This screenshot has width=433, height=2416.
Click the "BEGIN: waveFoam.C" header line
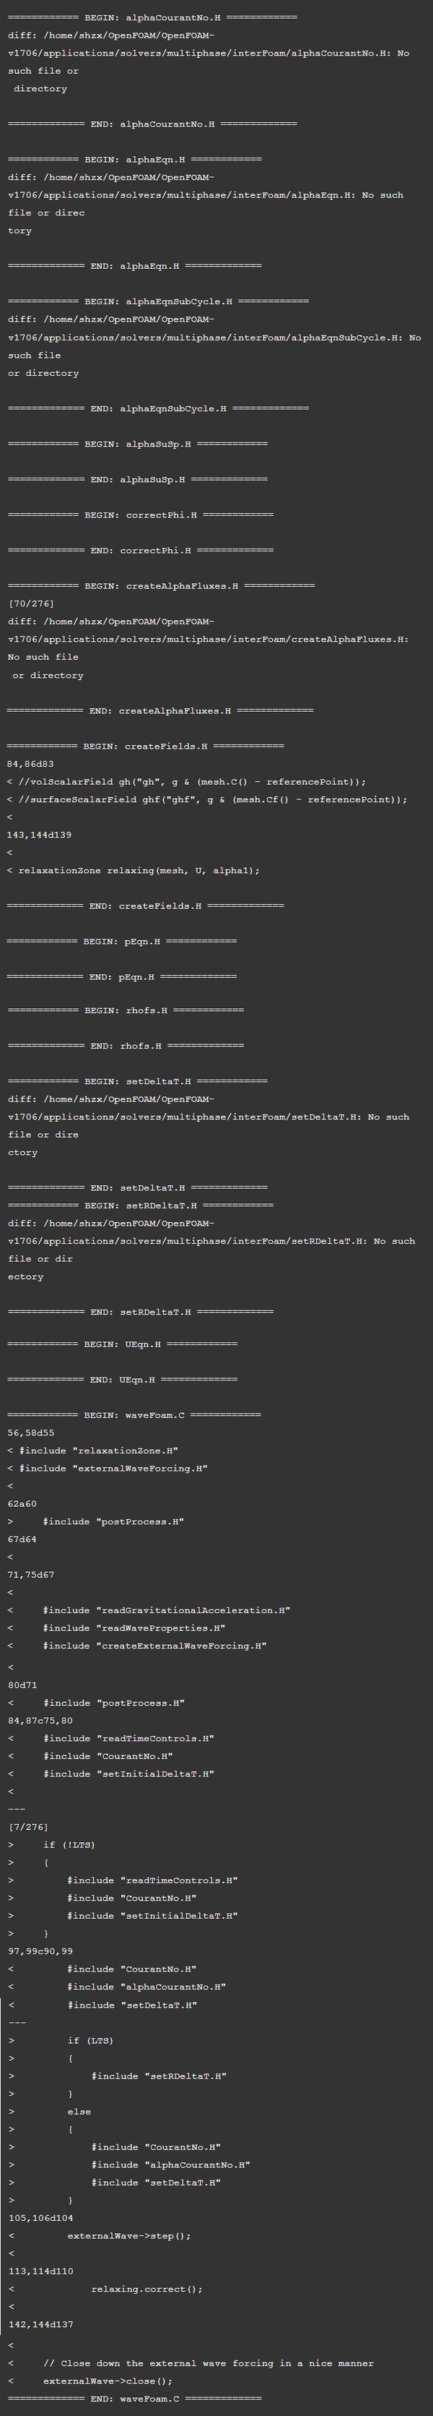click(134, 1415)
